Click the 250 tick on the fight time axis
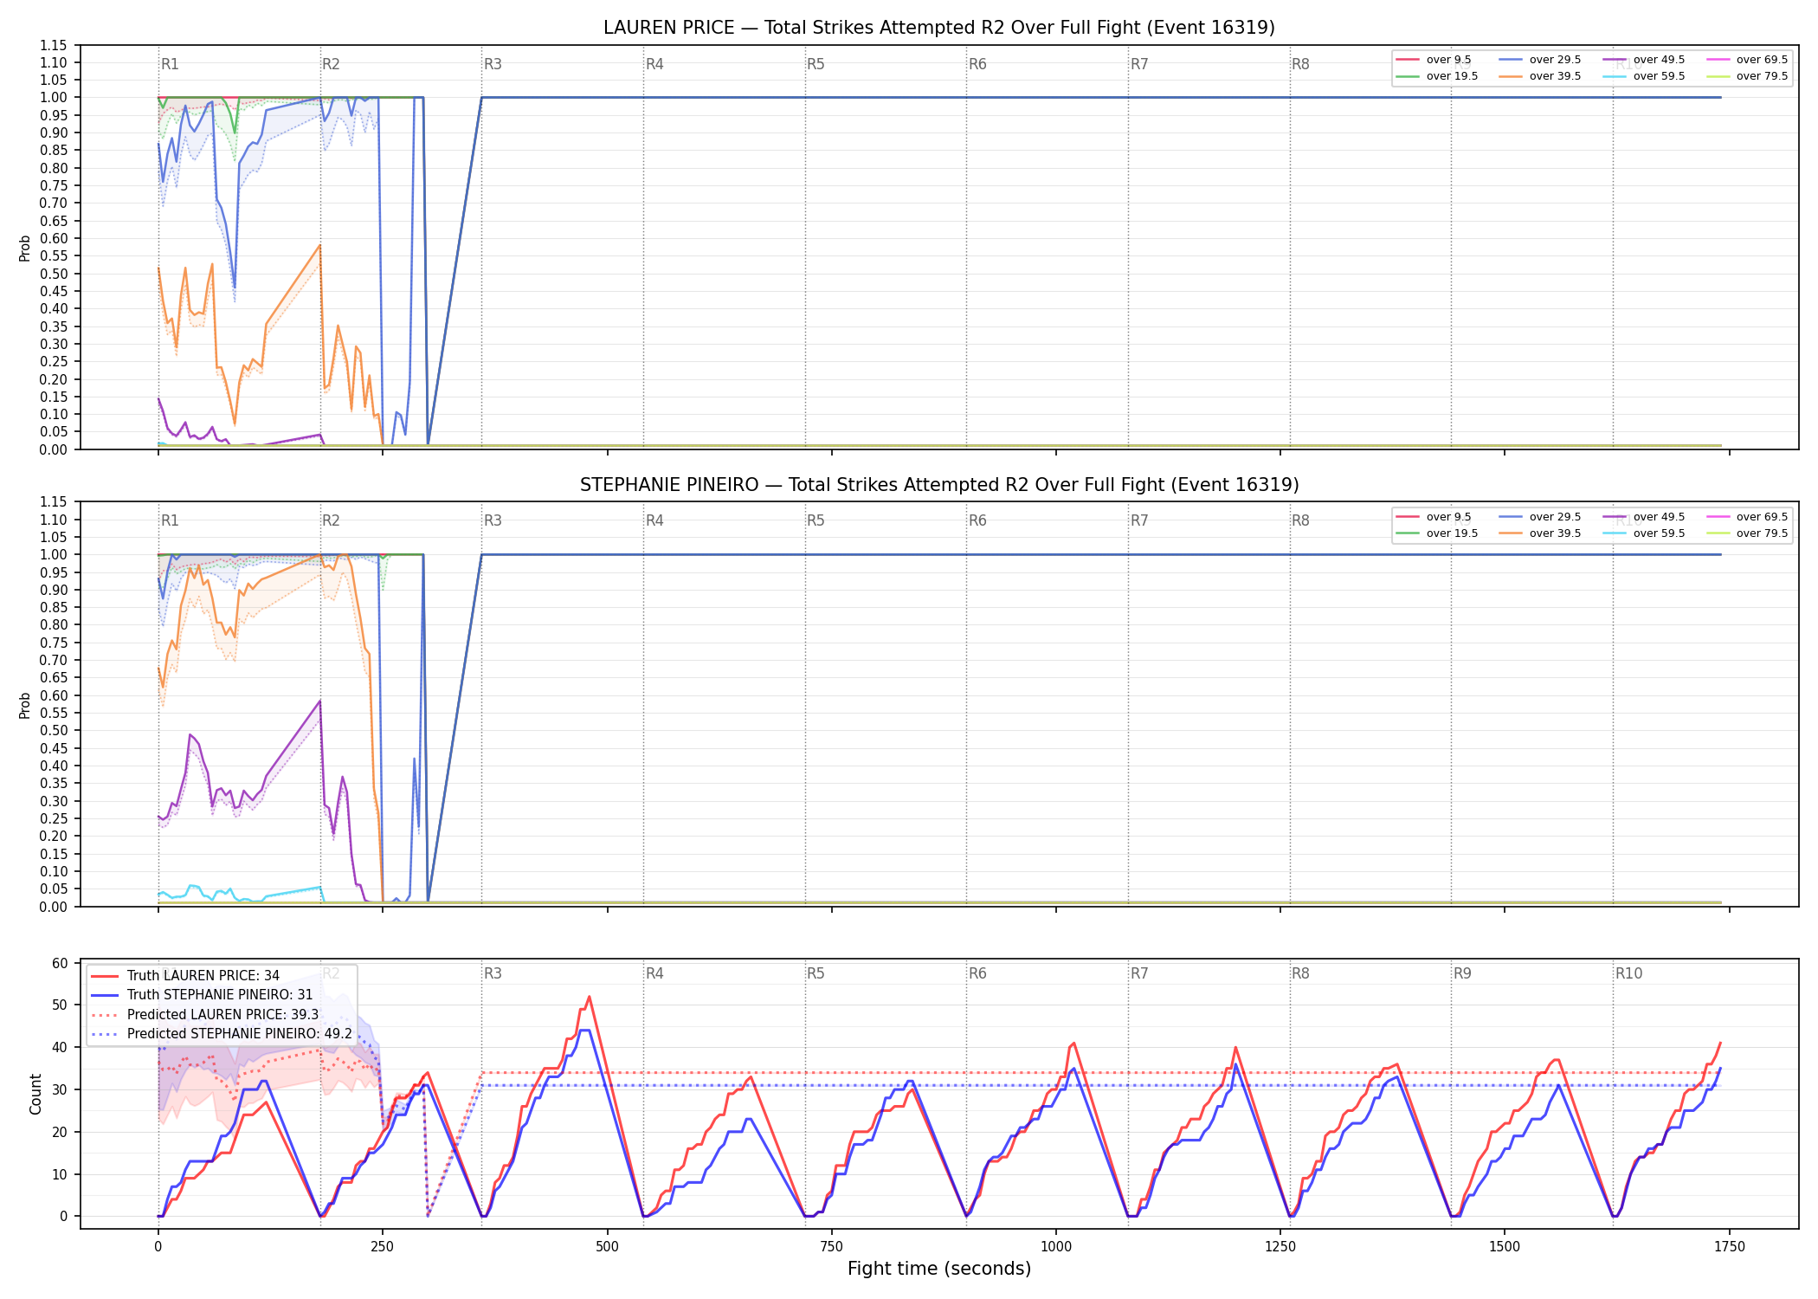 click(x=383, y=1247)
